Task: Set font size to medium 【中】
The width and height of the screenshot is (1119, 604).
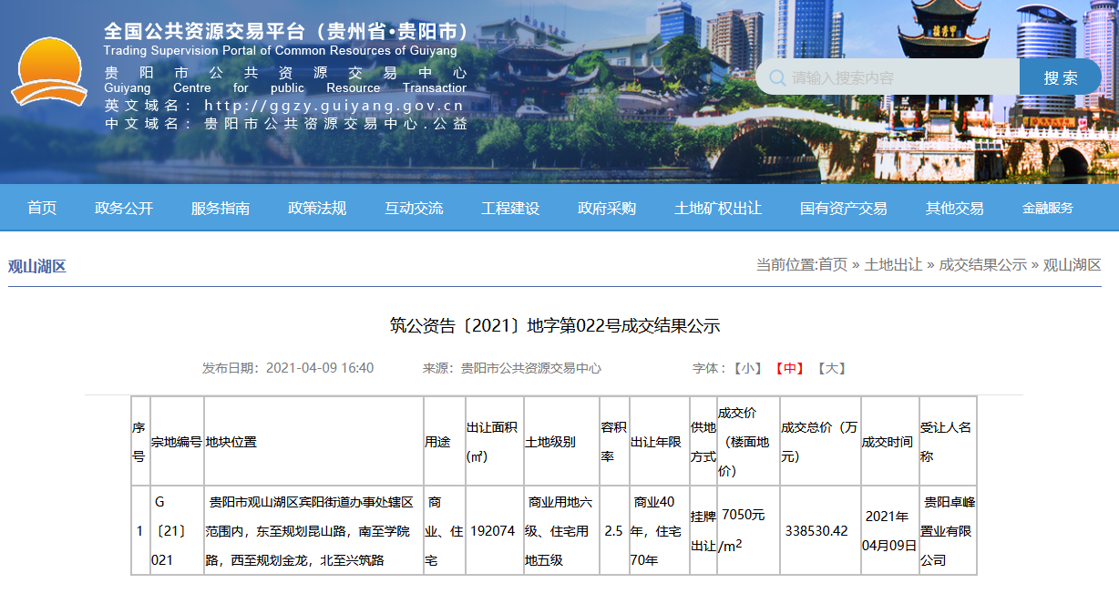Action: pos(789,368)
